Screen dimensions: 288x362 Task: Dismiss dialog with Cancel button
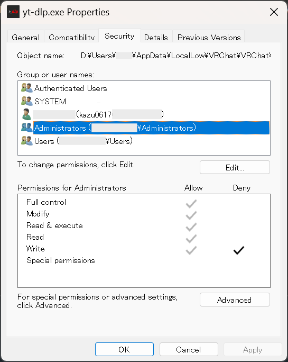(x=189, y=349)
